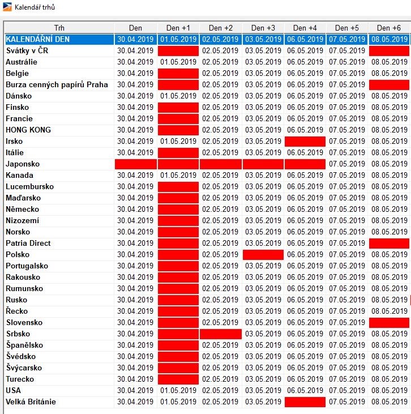Click Austrálie Den cell dated 30.04.2019
411x414 pixels.
point(135,62)
